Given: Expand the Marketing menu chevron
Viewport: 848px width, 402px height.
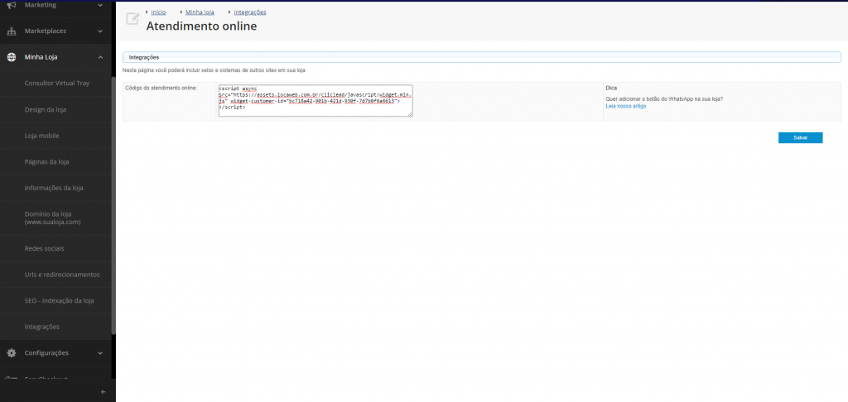Looking at the screenshot, I should (100, 5).
